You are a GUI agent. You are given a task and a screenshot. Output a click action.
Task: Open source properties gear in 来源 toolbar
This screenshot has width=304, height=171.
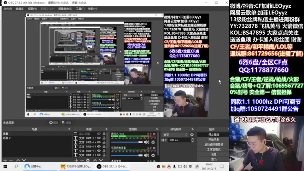[88, 160]
